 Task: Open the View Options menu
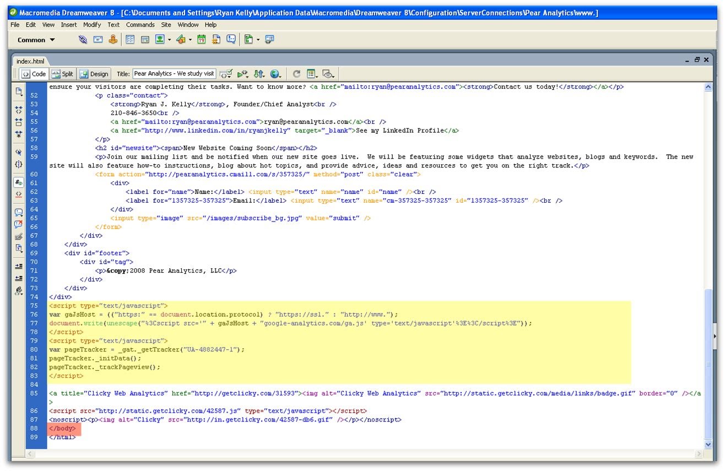pyautogui.click(x=312, y=74)
